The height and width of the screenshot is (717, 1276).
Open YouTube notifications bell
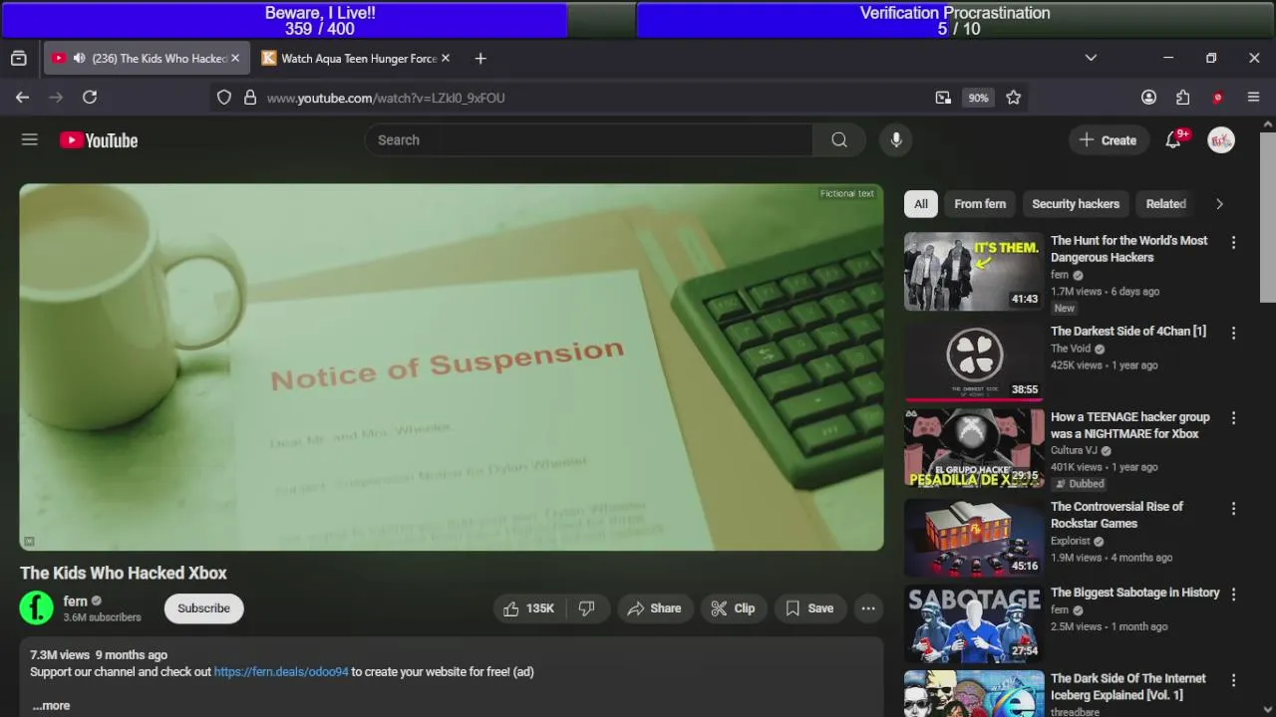tap(1173, 140)
